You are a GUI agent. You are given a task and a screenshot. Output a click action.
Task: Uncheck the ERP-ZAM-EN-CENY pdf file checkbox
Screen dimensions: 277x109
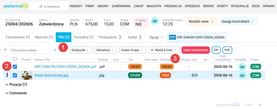pos(15,67)
